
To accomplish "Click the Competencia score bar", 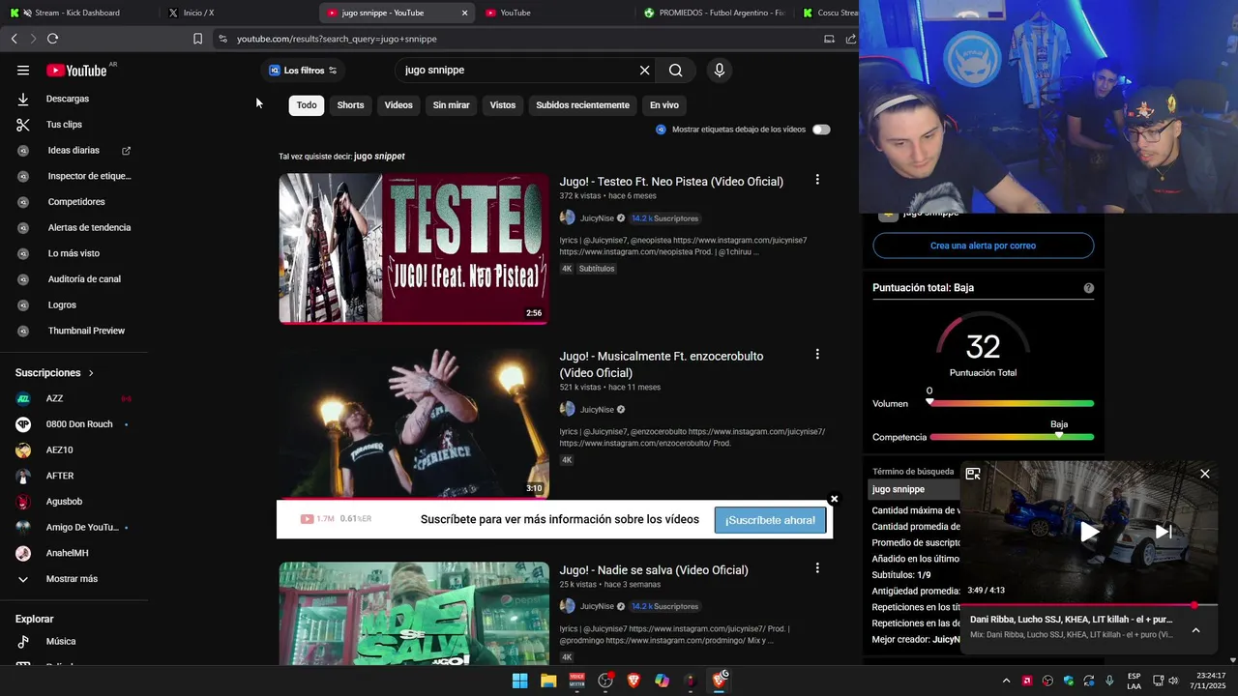I will tap(1012, 437).
